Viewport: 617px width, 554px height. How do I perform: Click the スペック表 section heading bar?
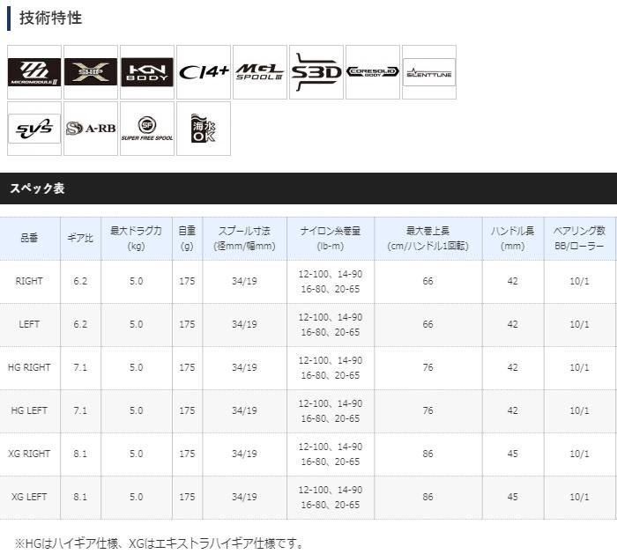(x=308, y=188)
